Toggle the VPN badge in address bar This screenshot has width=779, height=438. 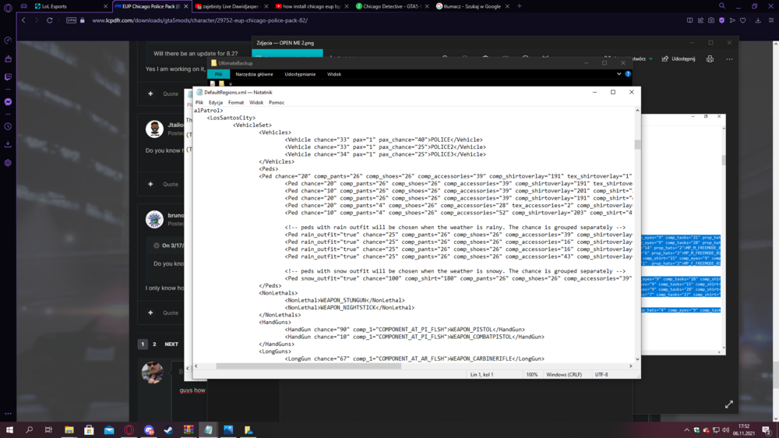(71, 20)
